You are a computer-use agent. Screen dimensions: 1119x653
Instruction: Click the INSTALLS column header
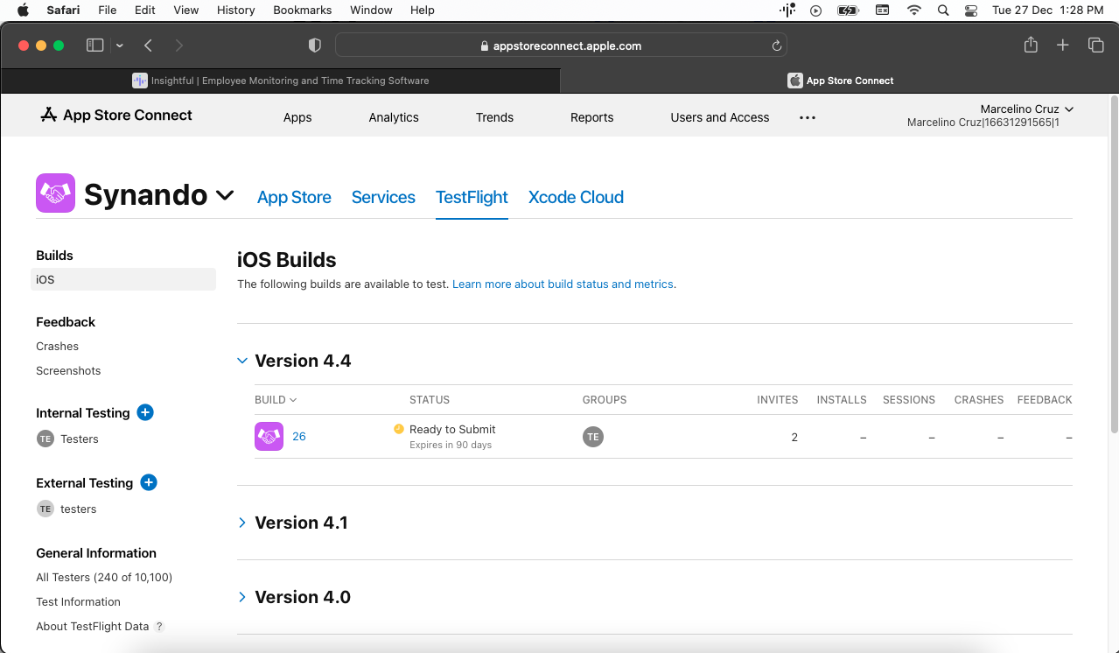point(842,400)
